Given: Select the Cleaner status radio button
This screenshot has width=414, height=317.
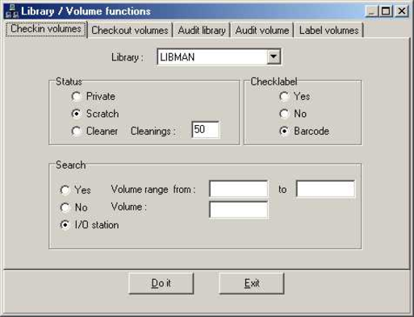Looking at the screenshot, I should pyautogui.click(x=94, y=131).
